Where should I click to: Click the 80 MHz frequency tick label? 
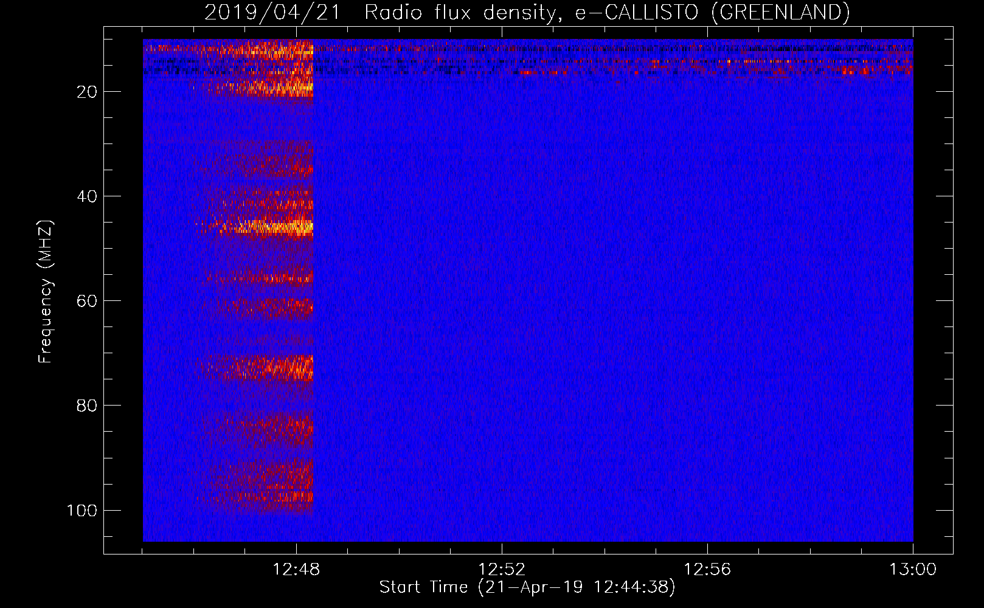(87, 406)
